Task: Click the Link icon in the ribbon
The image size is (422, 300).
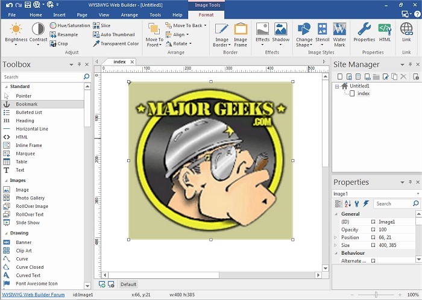Action: pos(406,31)
